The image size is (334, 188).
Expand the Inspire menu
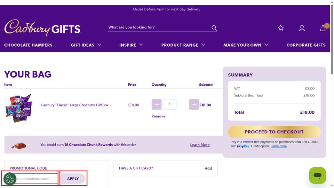(131, 45)
